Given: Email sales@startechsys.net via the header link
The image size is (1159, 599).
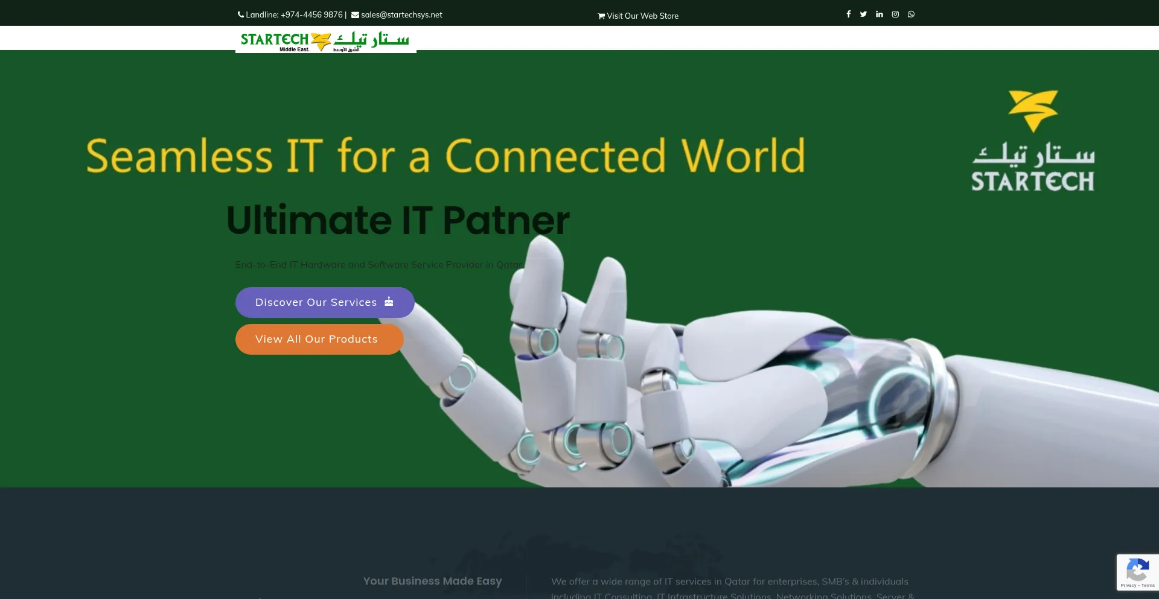Looking at the screenshot, I should (401, 14).
